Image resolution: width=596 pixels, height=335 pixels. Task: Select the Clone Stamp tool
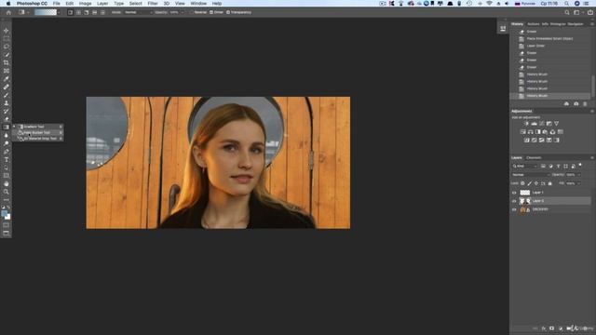(x=7, y=103)
